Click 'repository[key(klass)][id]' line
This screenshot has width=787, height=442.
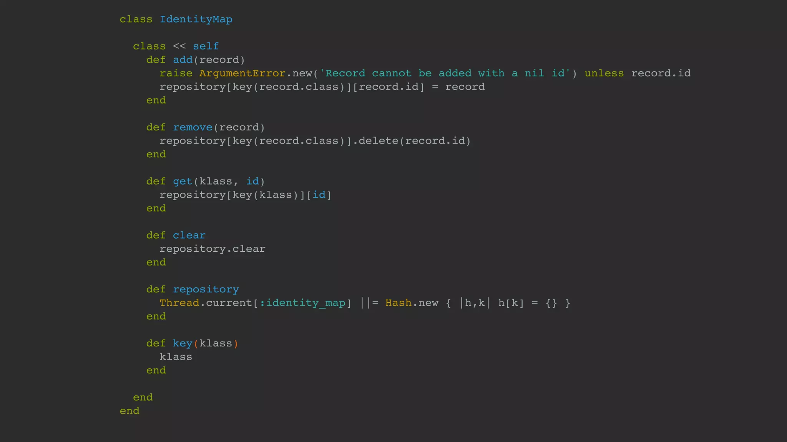246,195
